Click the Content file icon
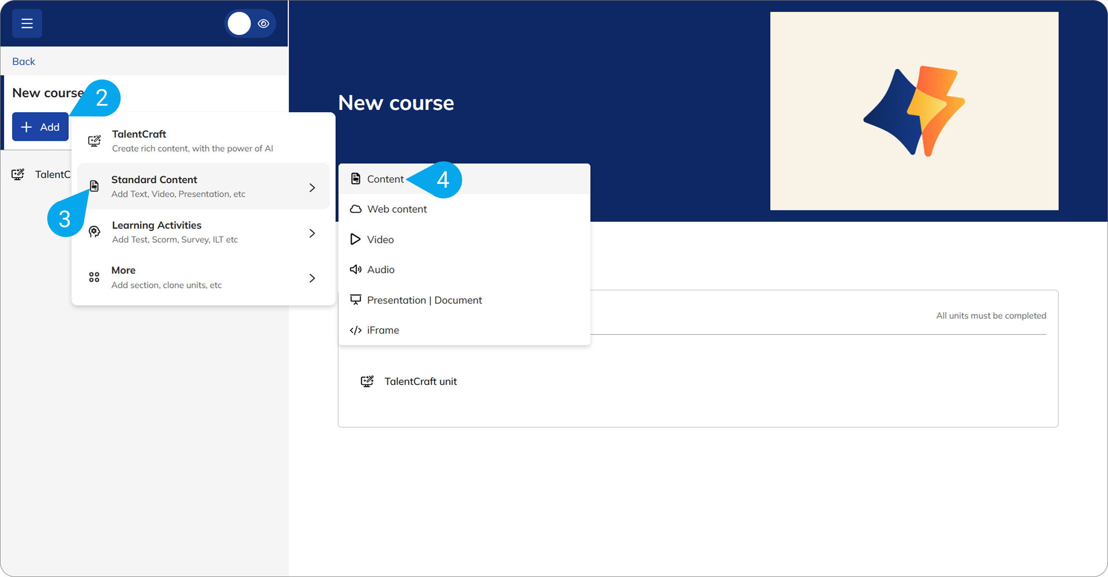The height and width of the screenshot is (577, 1108). pyautogui.click(x=356, y=179)
